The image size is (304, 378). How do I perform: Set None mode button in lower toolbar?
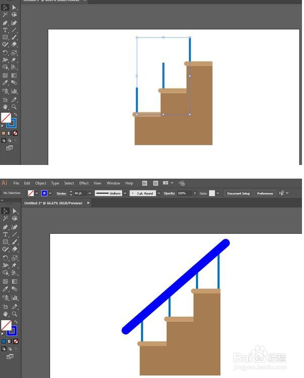[x=16, y=342]
